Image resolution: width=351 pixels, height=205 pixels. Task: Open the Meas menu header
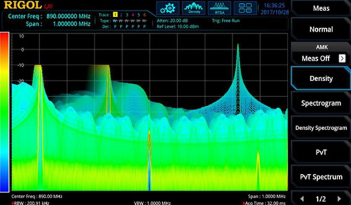[x=321, y=8]
